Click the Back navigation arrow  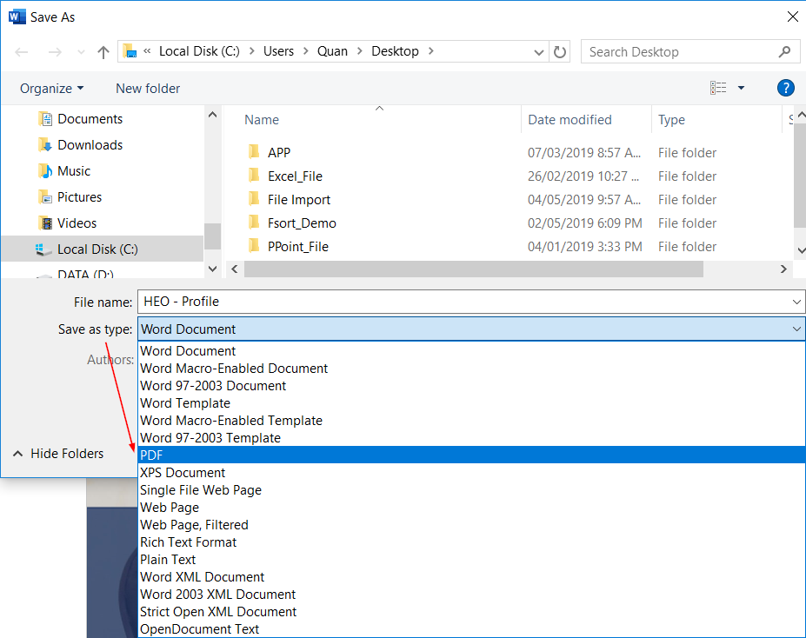[x=23, y=52]
